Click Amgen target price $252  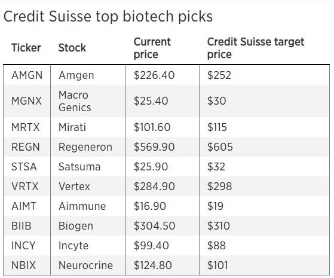tap(219, 75)
